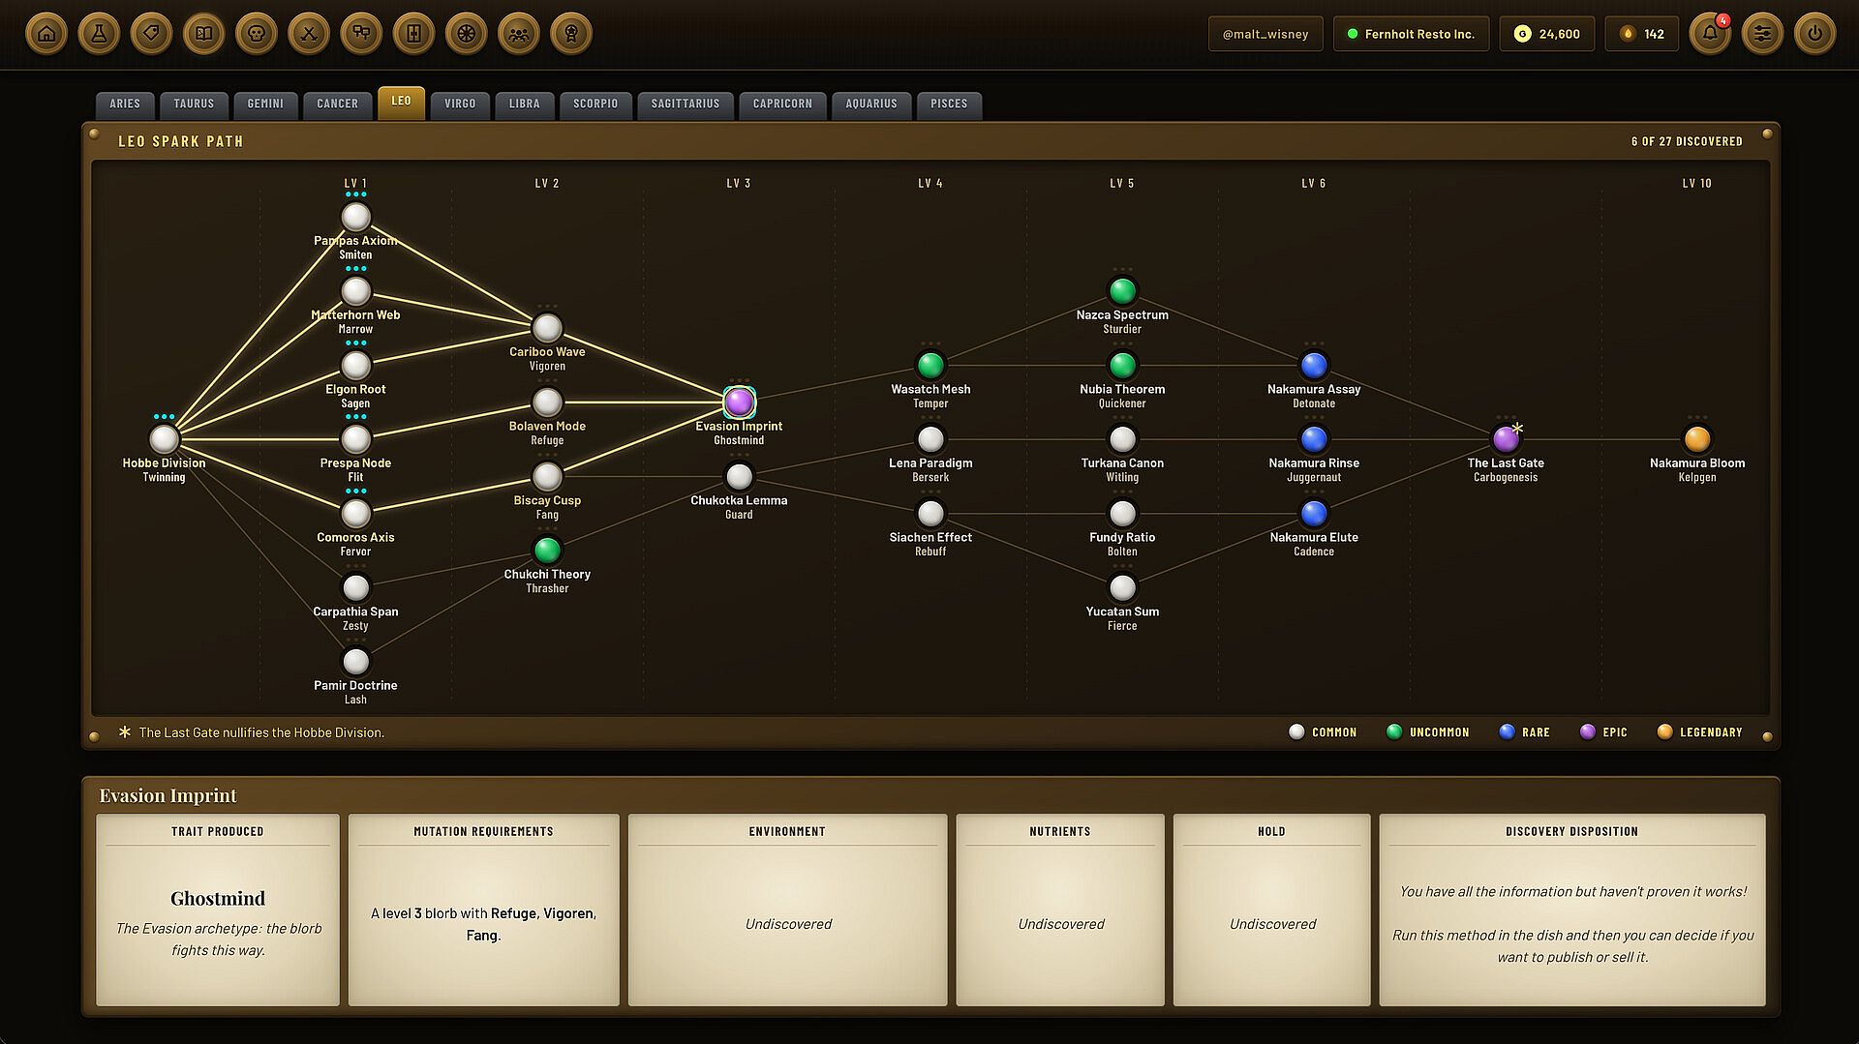Select The Last Gate epic node
1859x1044 pixels.
(1506, 439)
